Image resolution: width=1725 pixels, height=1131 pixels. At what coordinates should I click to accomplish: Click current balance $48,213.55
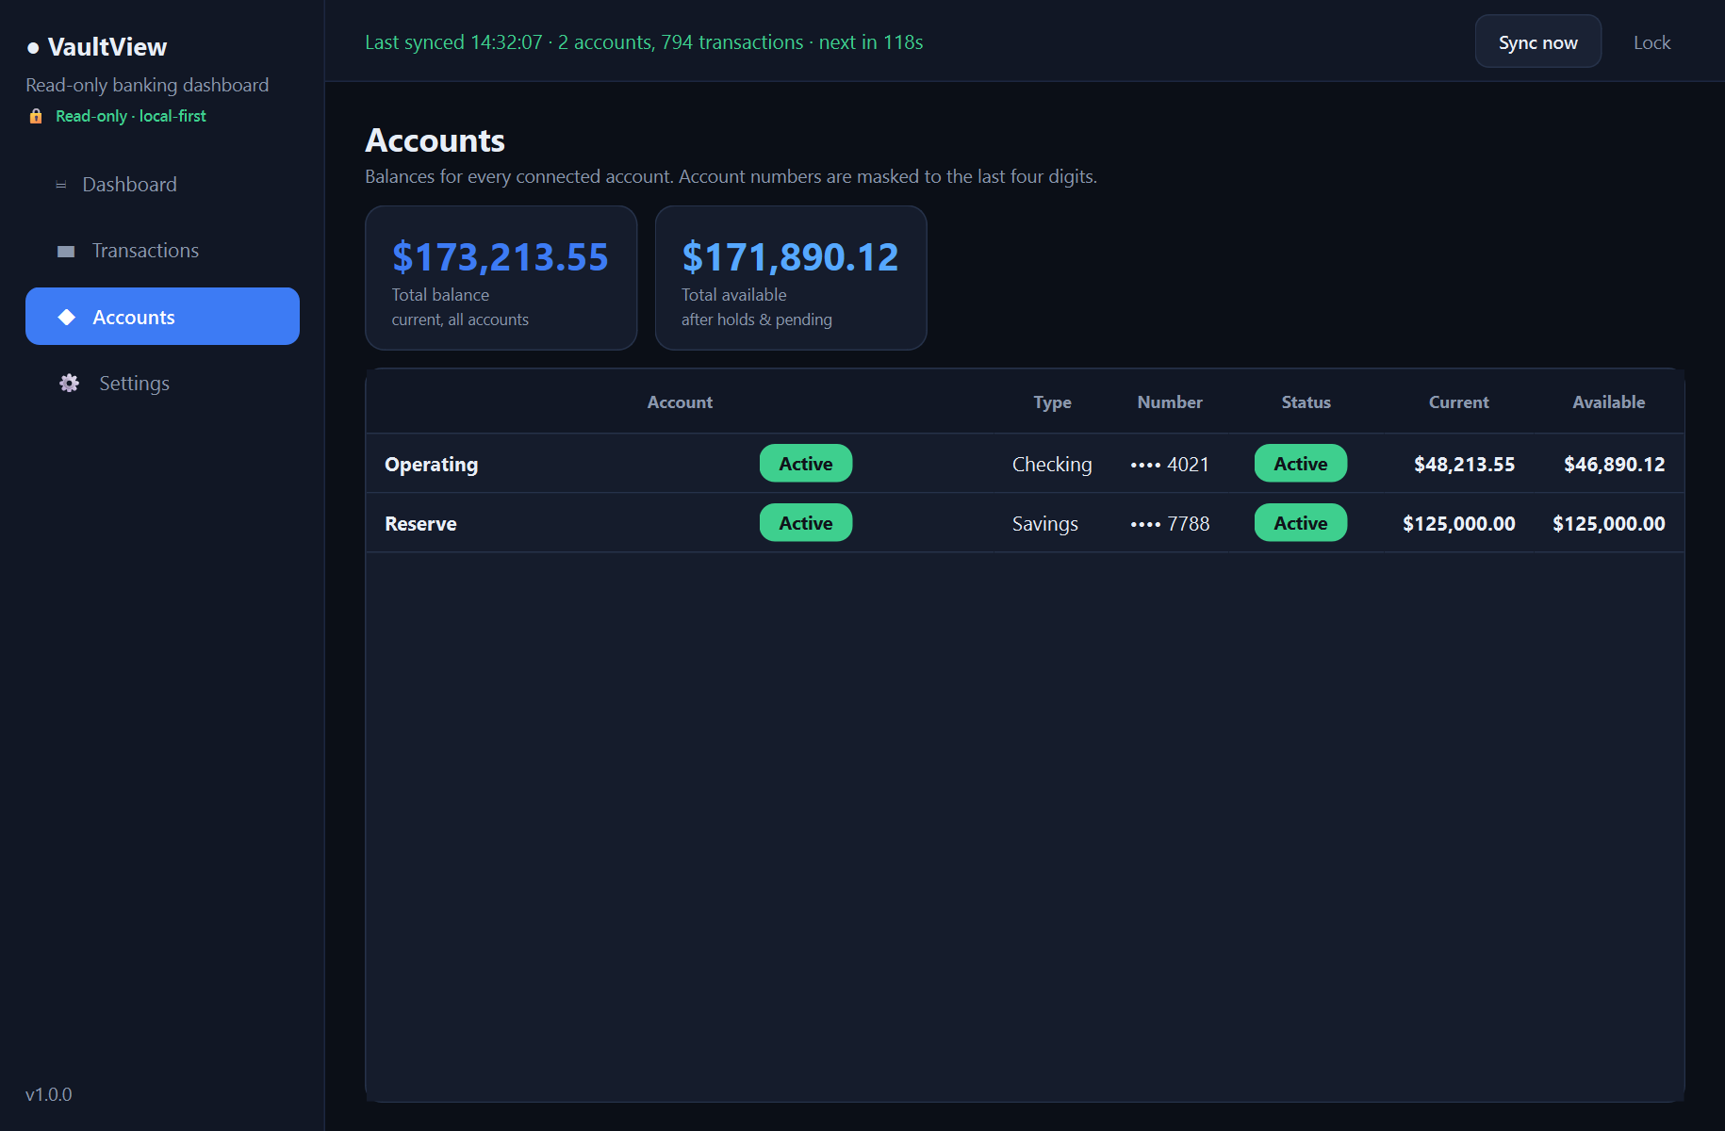[1464, 465]
